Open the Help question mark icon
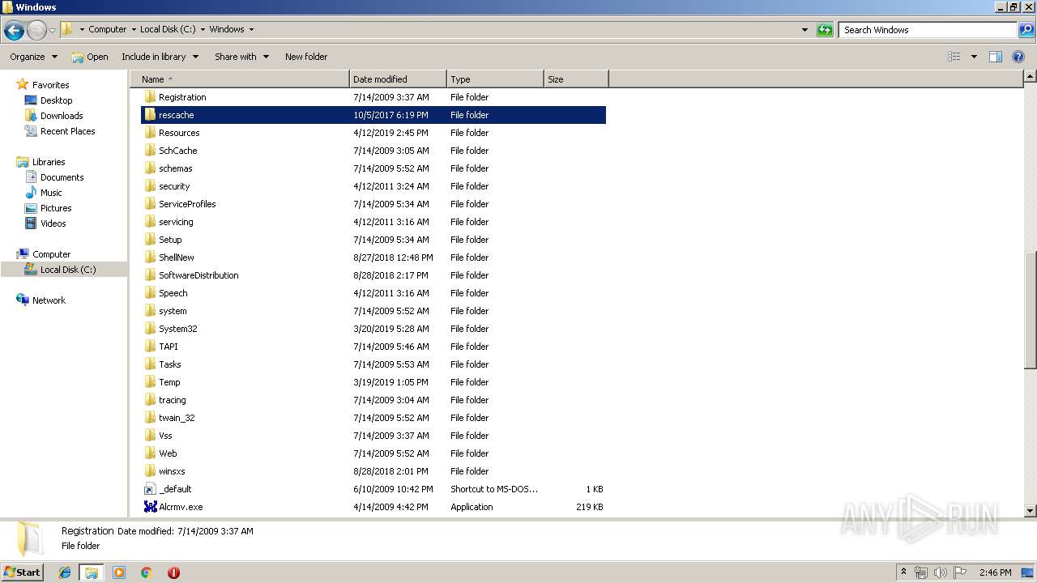This screenshot has height=583, width=1037. pyautogui.click(x=1019, y=57)
